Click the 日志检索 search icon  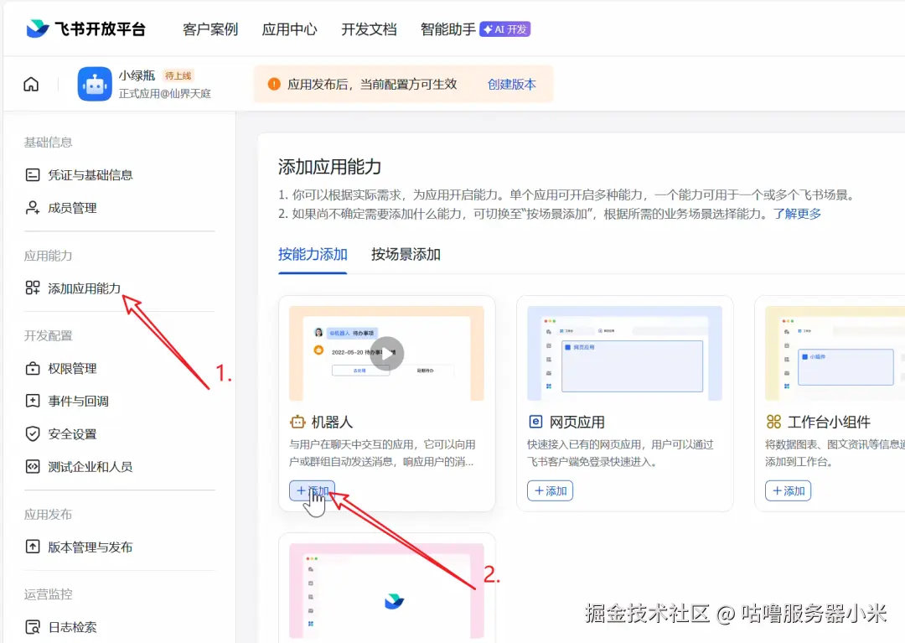(33, 627)
